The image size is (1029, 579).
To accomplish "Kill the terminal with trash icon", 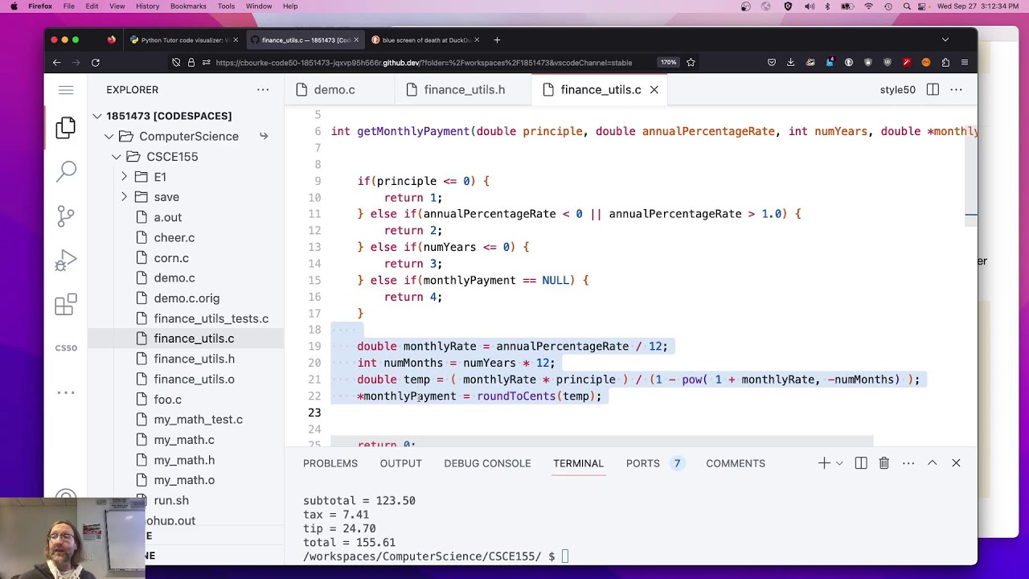I will [884, 463].
